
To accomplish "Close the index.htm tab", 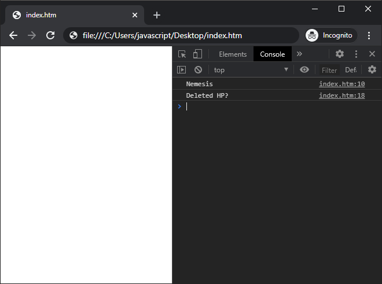I will tap(135, 15).
